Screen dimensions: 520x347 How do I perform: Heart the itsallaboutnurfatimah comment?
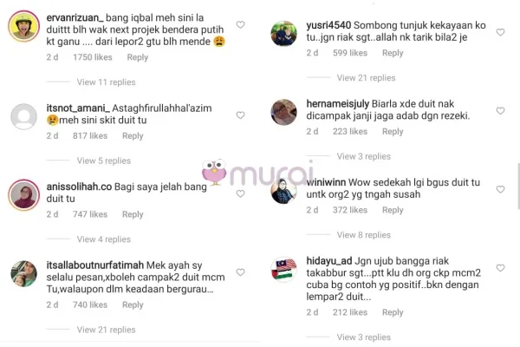pyautogui.click(x=240, y=272)
